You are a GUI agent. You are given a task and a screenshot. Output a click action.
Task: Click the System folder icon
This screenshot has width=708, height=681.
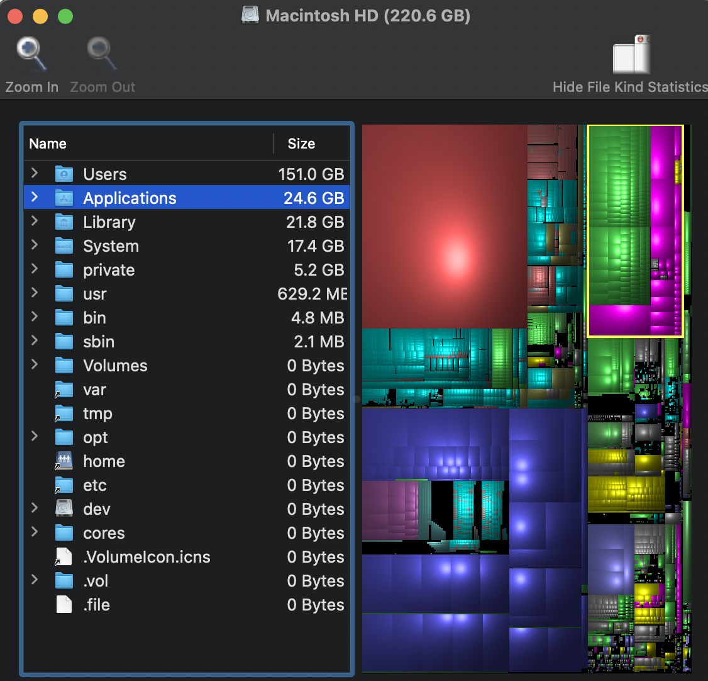point(64,246)
